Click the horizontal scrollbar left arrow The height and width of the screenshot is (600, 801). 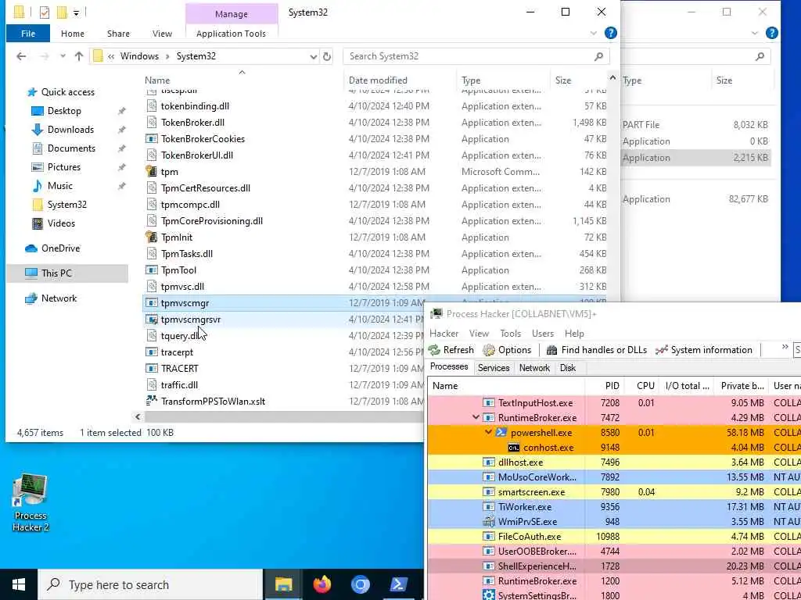(x=138, y=417)
